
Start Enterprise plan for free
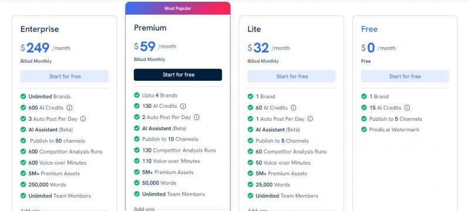click(x=64, y=76)
